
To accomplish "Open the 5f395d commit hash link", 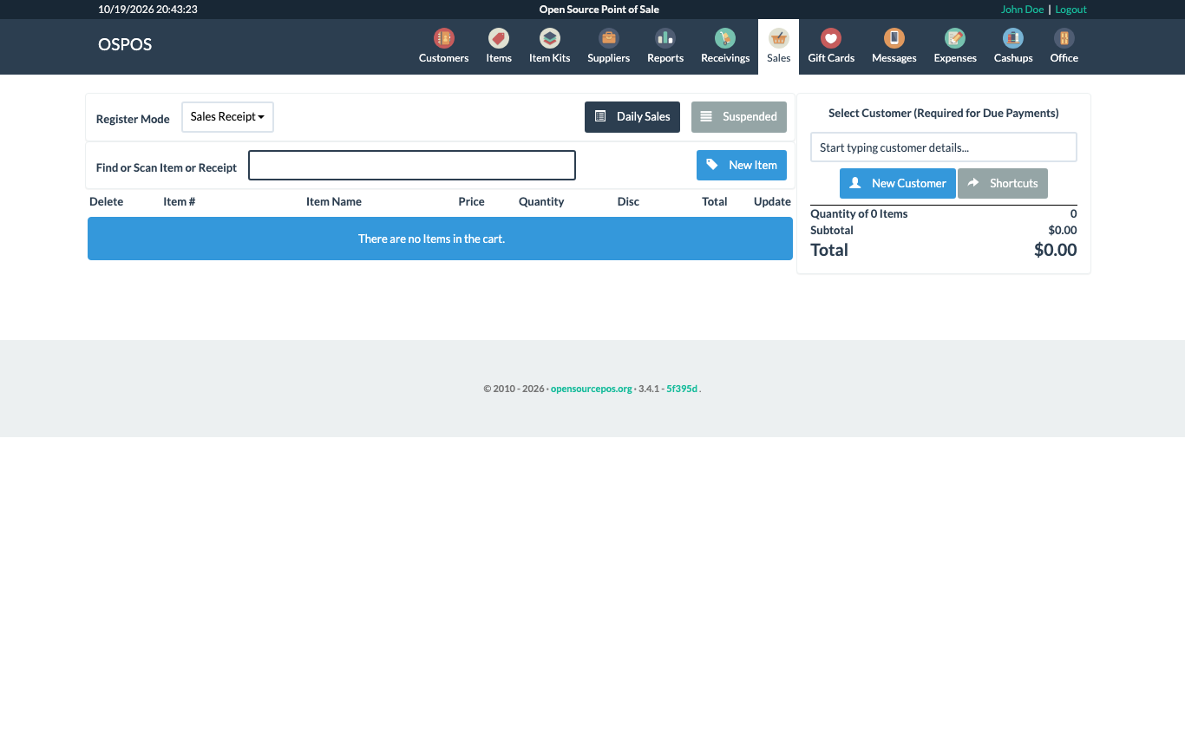I will coord(682,389).
